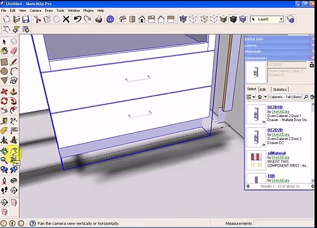Select the Look Around eye tool
The width and height of the screenshot is (317, 228).
point(14,181)
